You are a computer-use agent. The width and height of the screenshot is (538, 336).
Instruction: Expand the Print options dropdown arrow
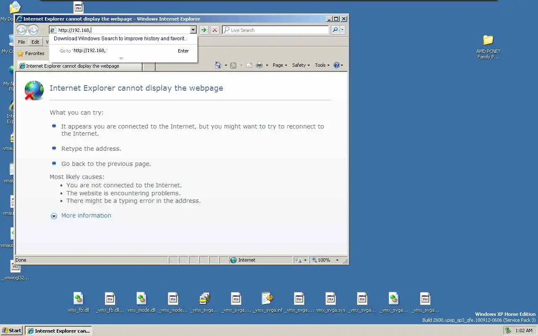pyautogui.click(x=267, y=65)
